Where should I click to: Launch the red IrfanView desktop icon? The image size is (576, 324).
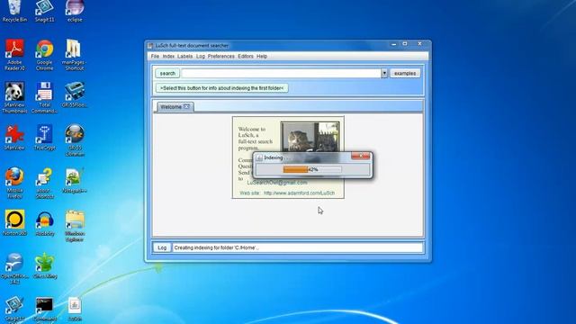[x=14, y=138]
